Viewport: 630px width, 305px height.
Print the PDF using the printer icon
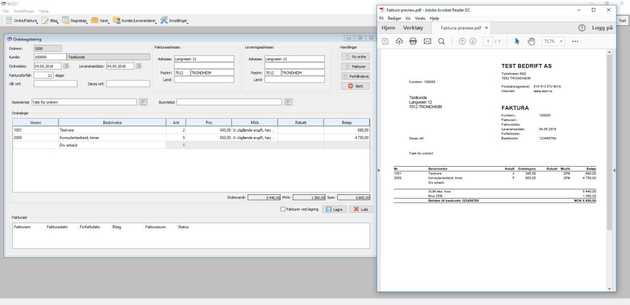(413, 41)
